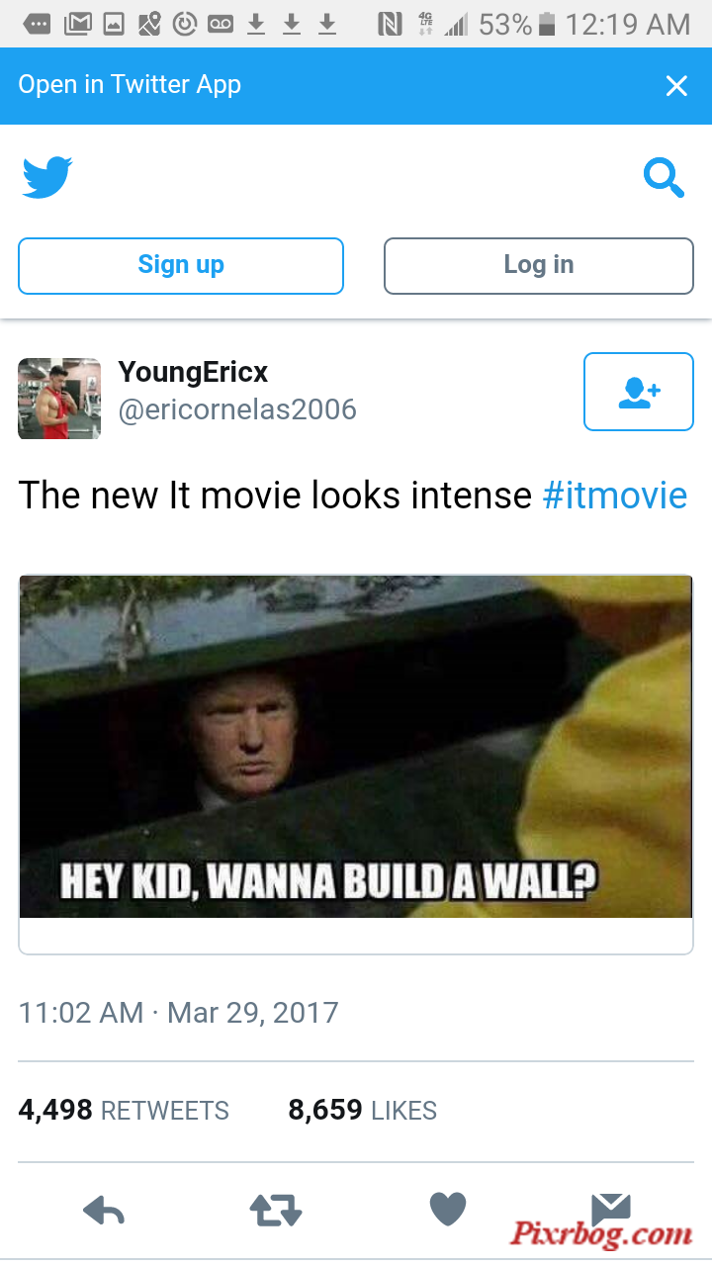Expand the Hey Kid Wanna Build a Wall meme
This screenshot has width=712, height=1266.
click(356, 747)
